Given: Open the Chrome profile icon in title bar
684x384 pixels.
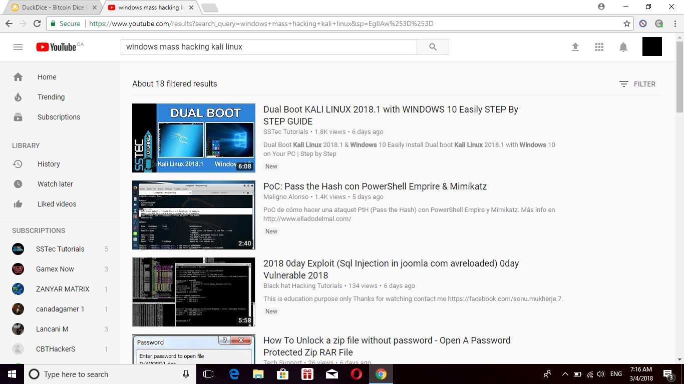Looking at the screenshot, I should 601,7.
